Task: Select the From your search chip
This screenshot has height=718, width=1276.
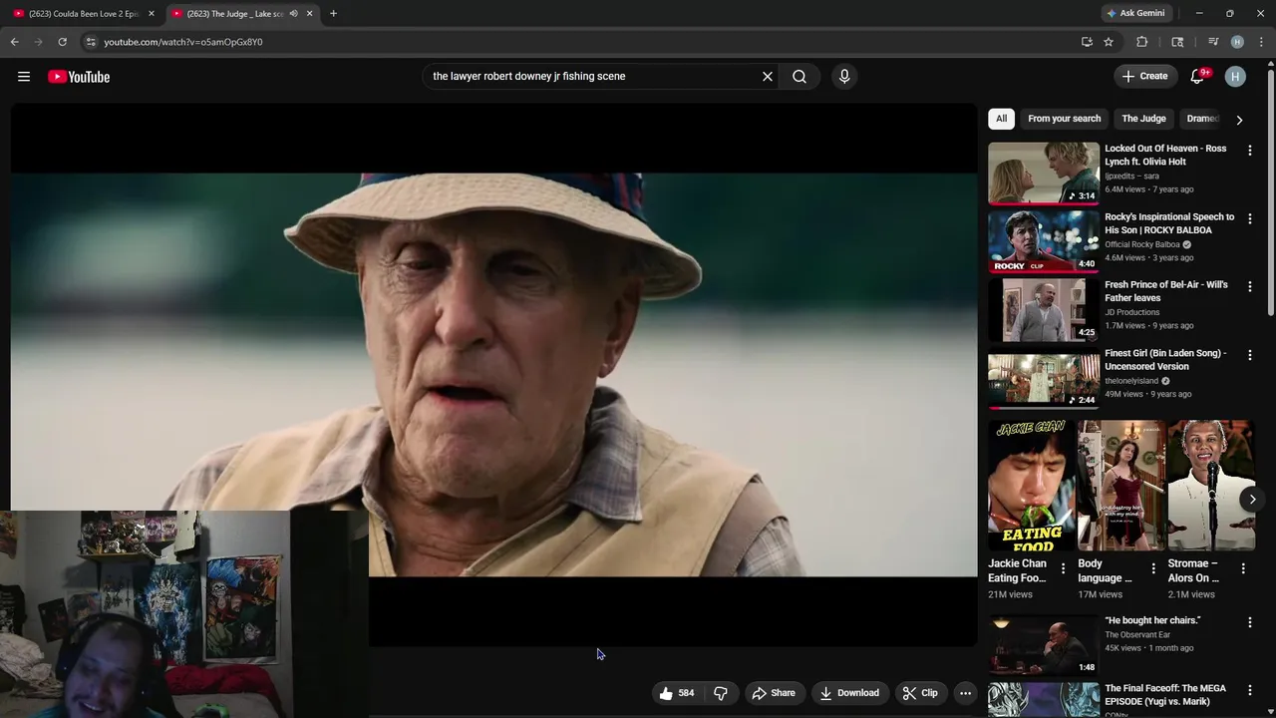Action: click(x=1065, y=119)
